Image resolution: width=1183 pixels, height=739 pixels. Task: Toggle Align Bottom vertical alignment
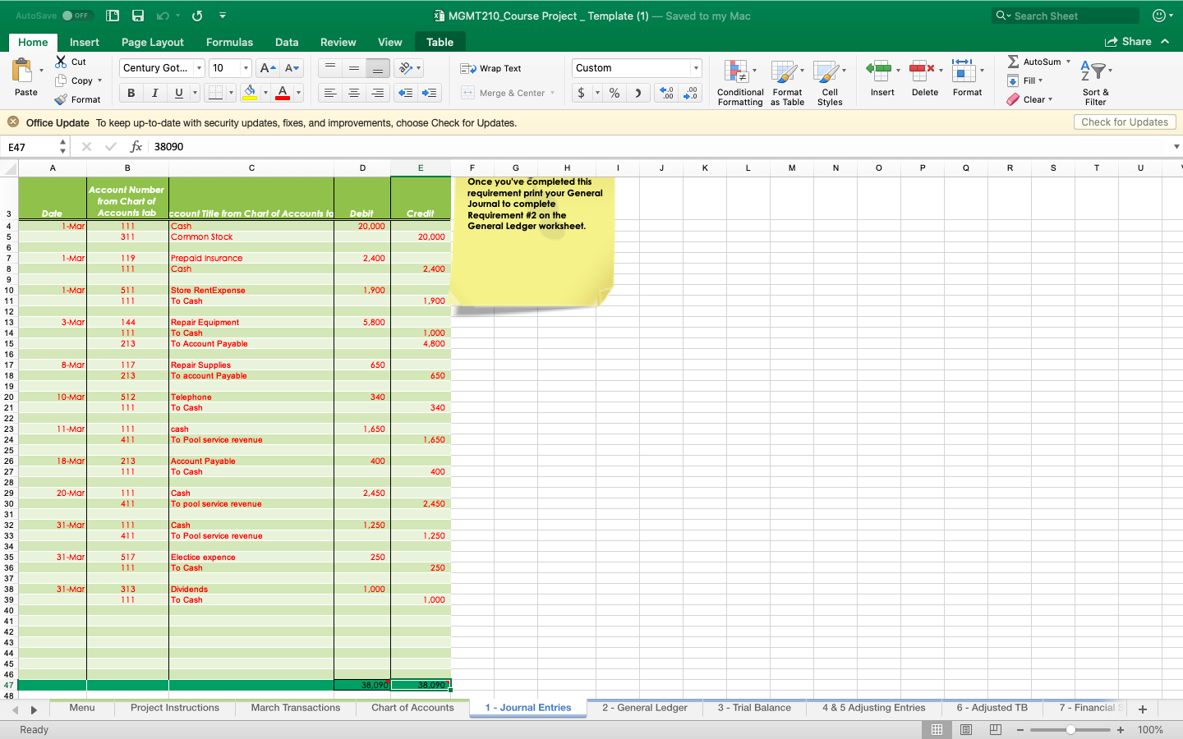click(x=378, y=68)
